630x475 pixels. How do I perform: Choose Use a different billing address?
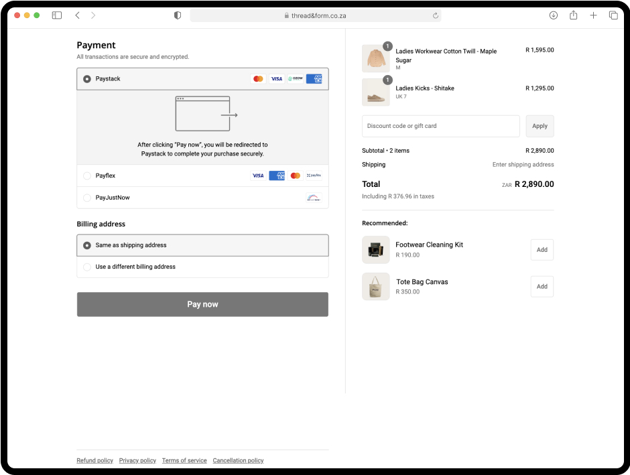pos(87,267)
